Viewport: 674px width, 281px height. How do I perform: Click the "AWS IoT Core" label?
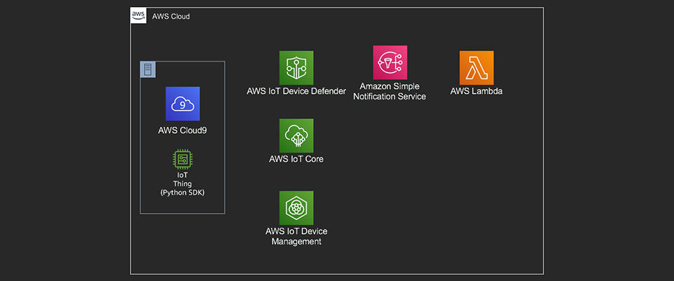[296, 159]
